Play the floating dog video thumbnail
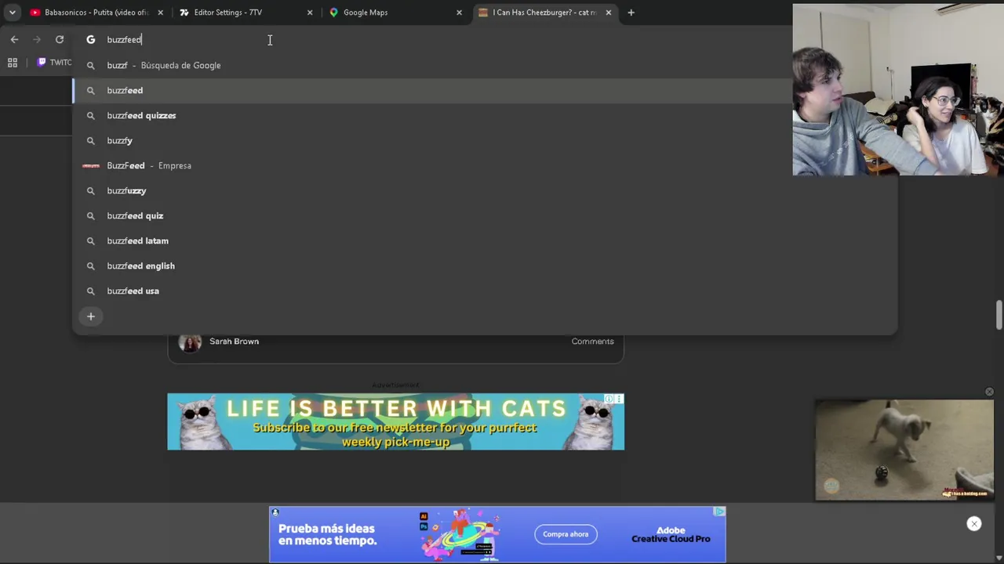 [904, 450]
